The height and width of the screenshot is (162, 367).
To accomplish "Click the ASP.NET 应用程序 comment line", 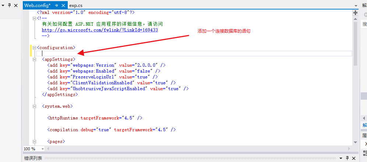I will click(102, 24).
